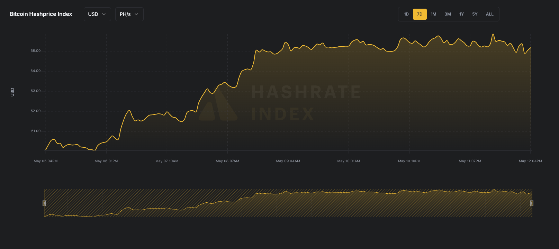The width and height of the screenshot is (559, 249).
Task: Click the May 06 01PM axis label
Action: tap(106, 161)
